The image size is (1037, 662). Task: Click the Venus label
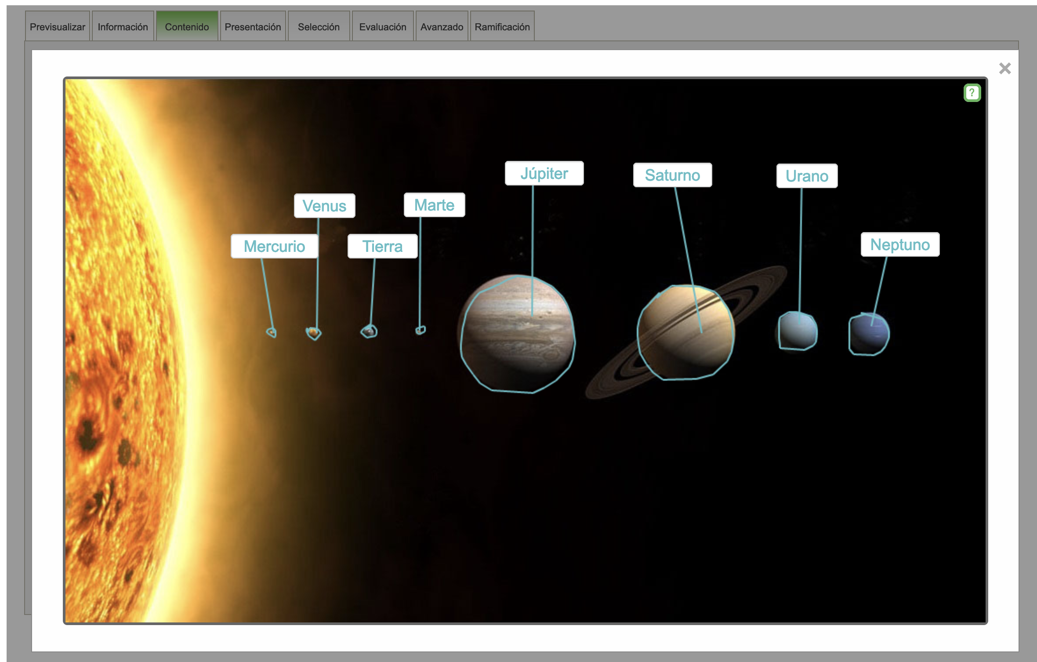click(324, 206)
